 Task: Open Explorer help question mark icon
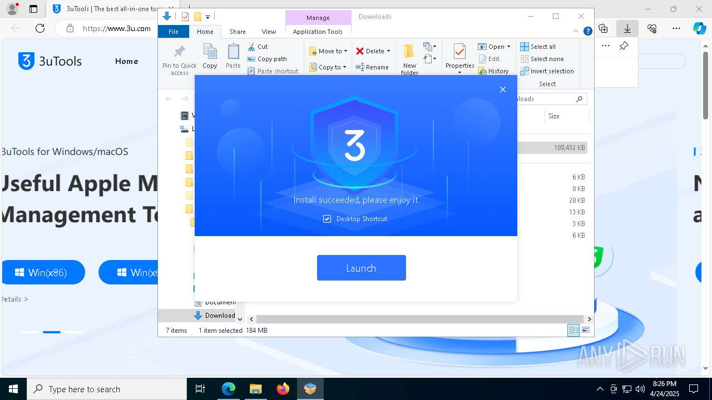point(587,32)
